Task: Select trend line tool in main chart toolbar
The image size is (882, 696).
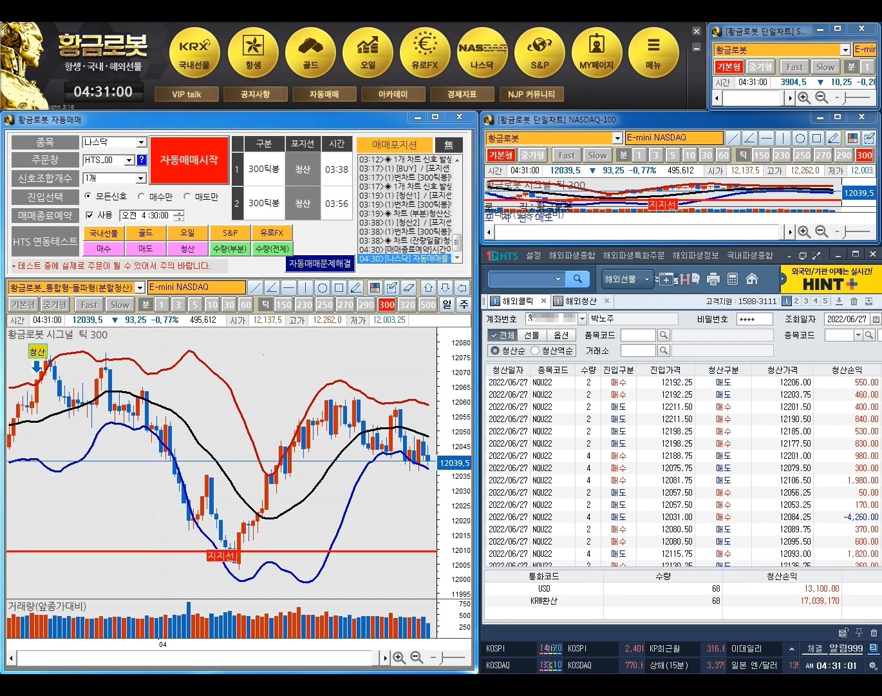Action: pos(255,287)
